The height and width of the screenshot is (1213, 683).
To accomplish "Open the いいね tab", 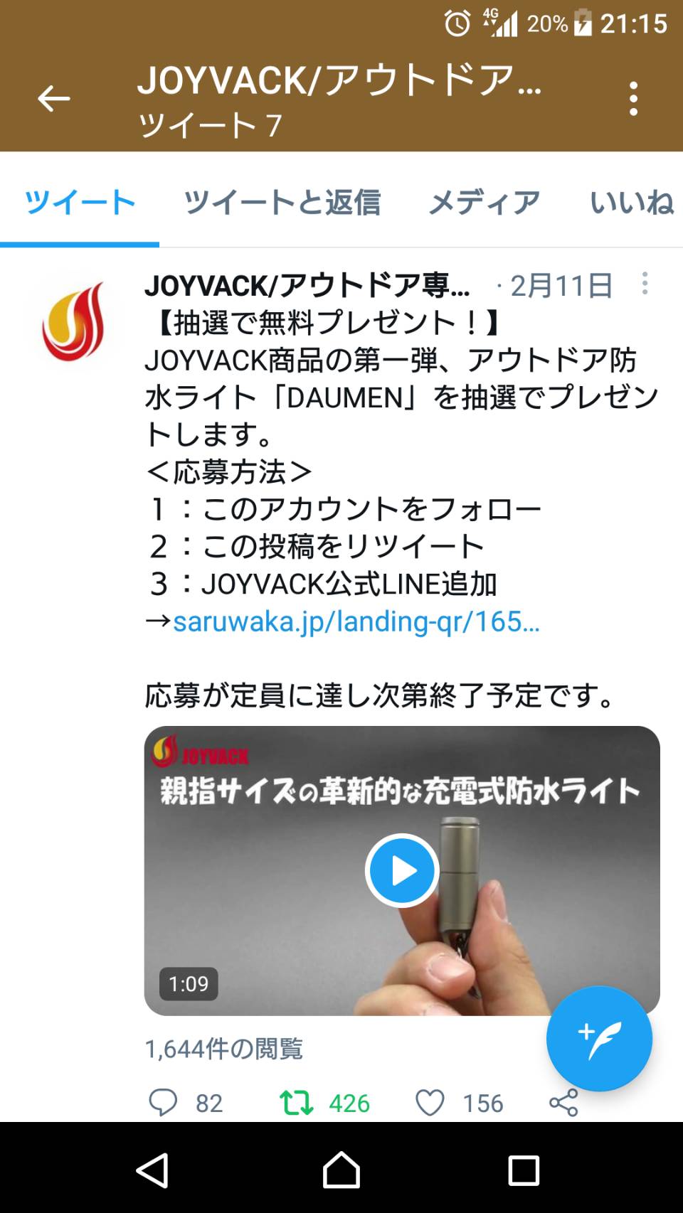I will pyautogui.click(x=632, y=203).
